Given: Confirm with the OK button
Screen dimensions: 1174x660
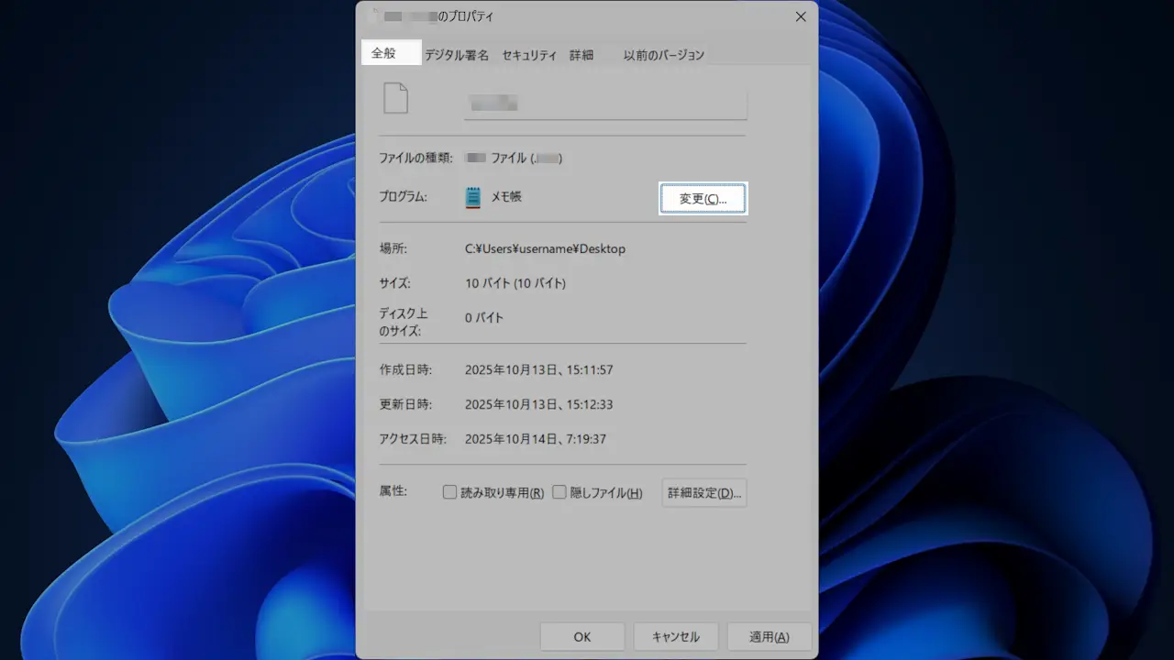Looking at the screenshot, I should click(x=582, y=637).
